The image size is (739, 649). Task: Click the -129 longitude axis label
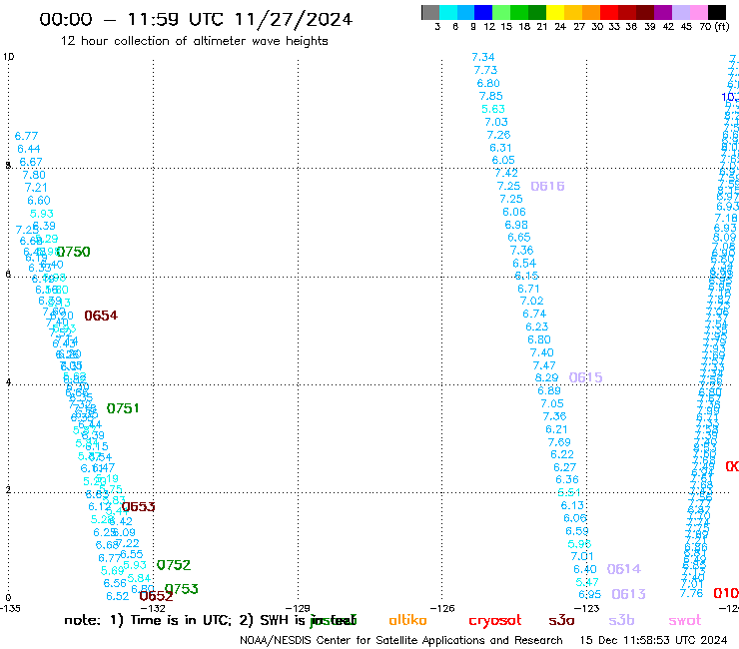(x=298, y=608)
